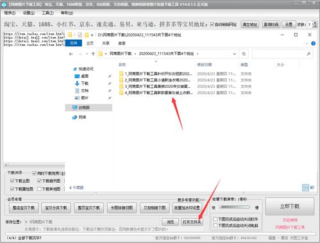The image size is (320, 243).
Task: Toggle 下载细节图 checkbox
Action: 39,181
